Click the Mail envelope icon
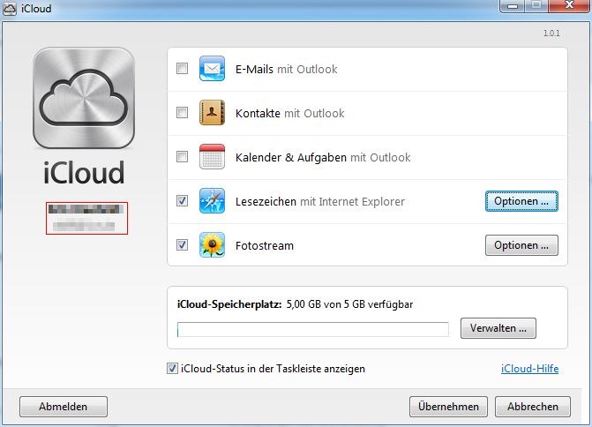Screen dimensions: 592x427 click(x=213, y=69)
